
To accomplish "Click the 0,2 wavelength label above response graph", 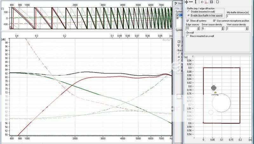I will click(65, 36).
